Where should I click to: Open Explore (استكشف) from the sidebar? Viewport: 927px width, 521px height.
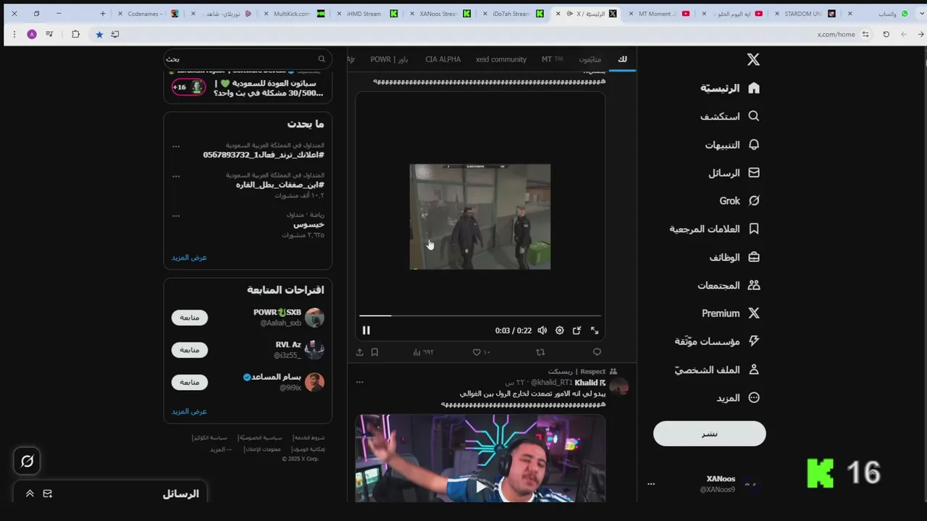[x=729, y=117]
